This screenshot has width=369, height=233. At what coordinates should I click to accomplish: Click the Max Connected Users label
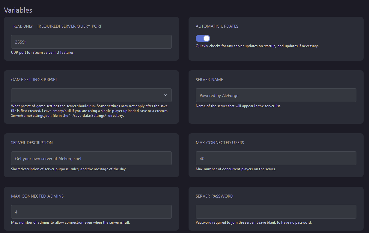click(220, 143)
